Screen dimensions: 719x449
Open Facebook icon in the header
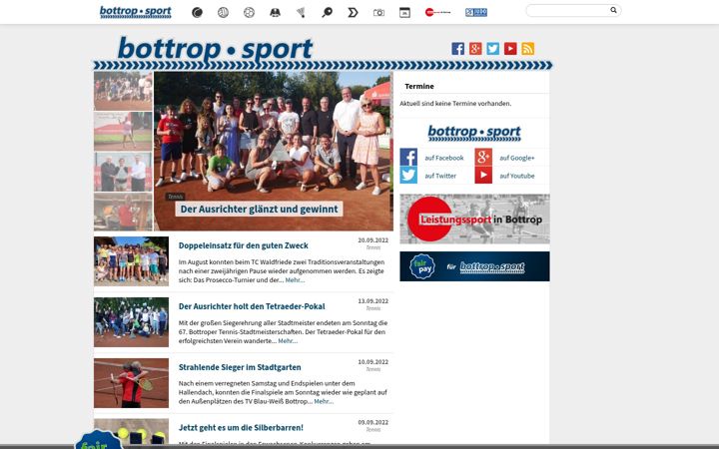(457, 49)
